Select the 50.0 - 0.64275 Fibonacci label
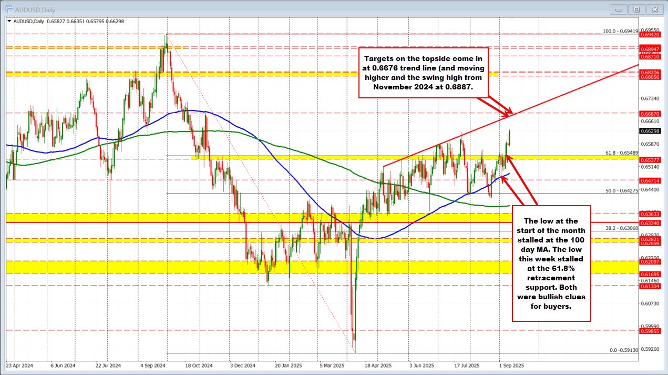The image size is (668, 375). click(621, 191)
